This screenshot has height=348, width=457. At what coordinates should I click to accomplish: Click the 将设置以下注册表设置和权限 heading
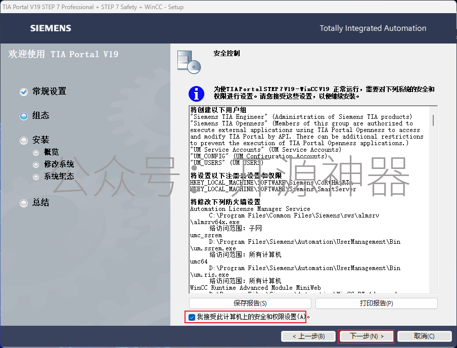(236, 176)
